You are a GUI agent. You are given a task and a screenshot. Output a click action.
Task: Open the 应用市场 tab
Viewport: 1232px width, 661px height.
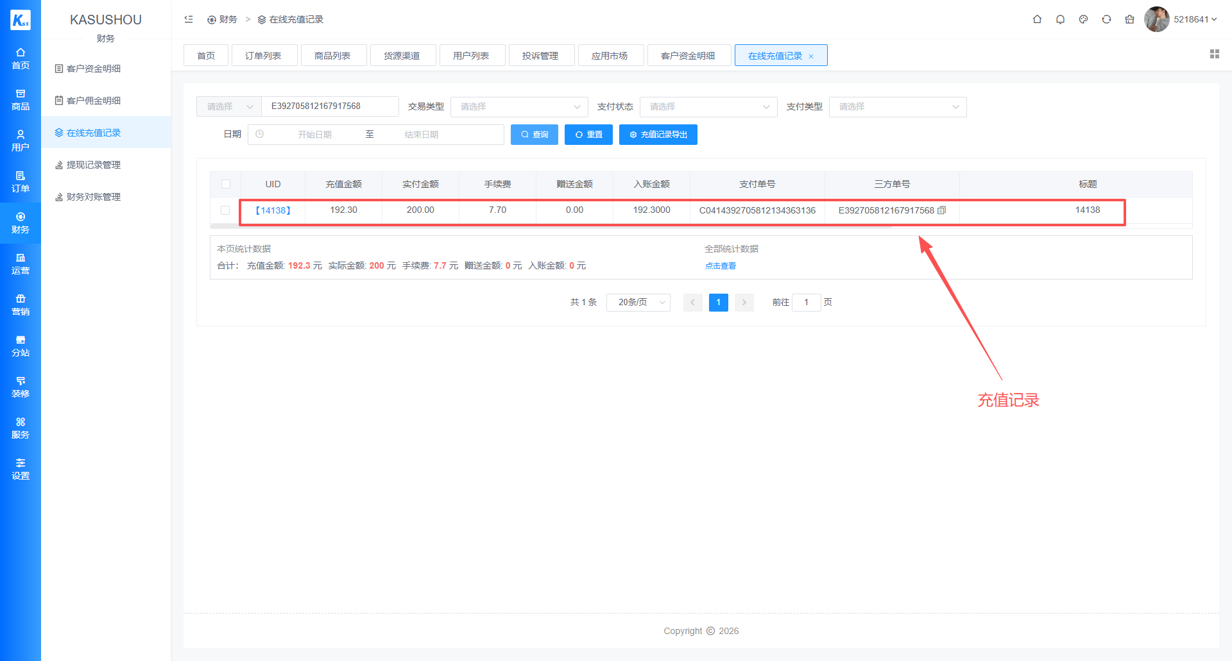point(610,55)
